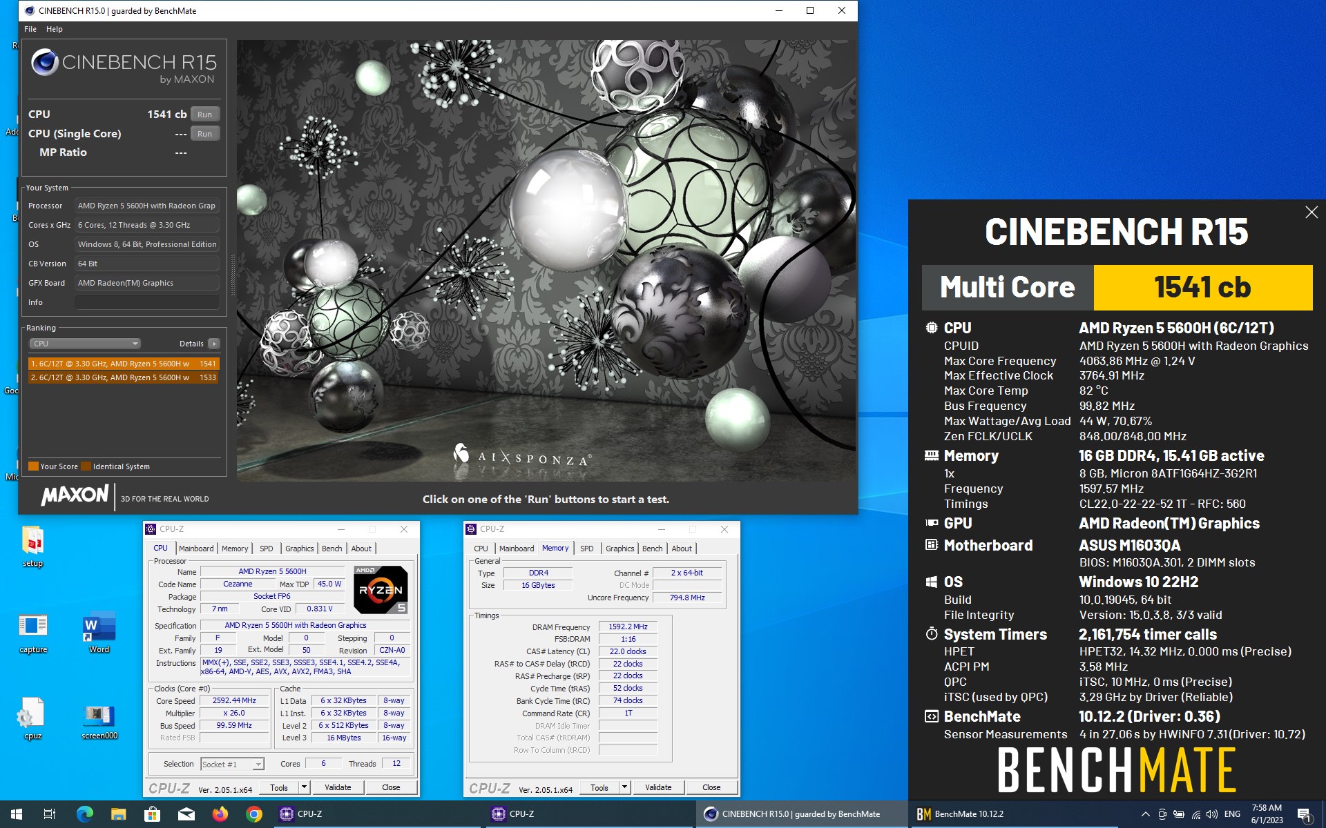Switch to Mainboard tab in left CPU-Z
This screenshot has height=828, width=1326.
click(196, 549)
